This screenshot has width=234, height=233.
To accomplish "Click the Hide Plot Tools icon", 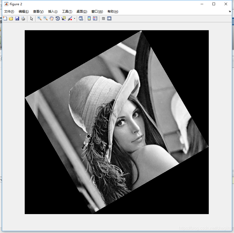I will coord(103,18).
